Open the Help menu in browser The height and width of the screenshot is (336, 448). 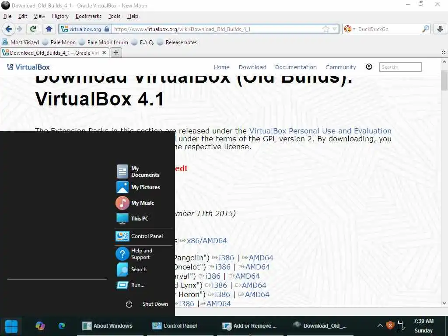click(133, 16)
